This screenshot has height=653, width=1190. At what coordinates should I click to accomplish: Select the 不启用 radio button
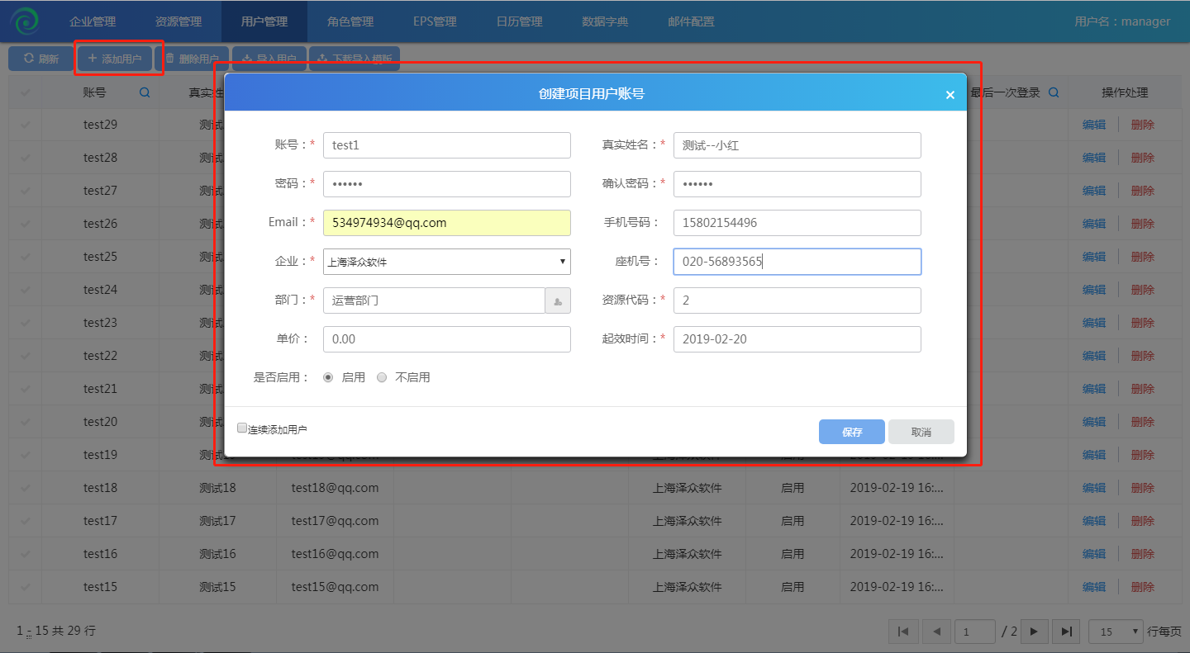coord(382,377)
